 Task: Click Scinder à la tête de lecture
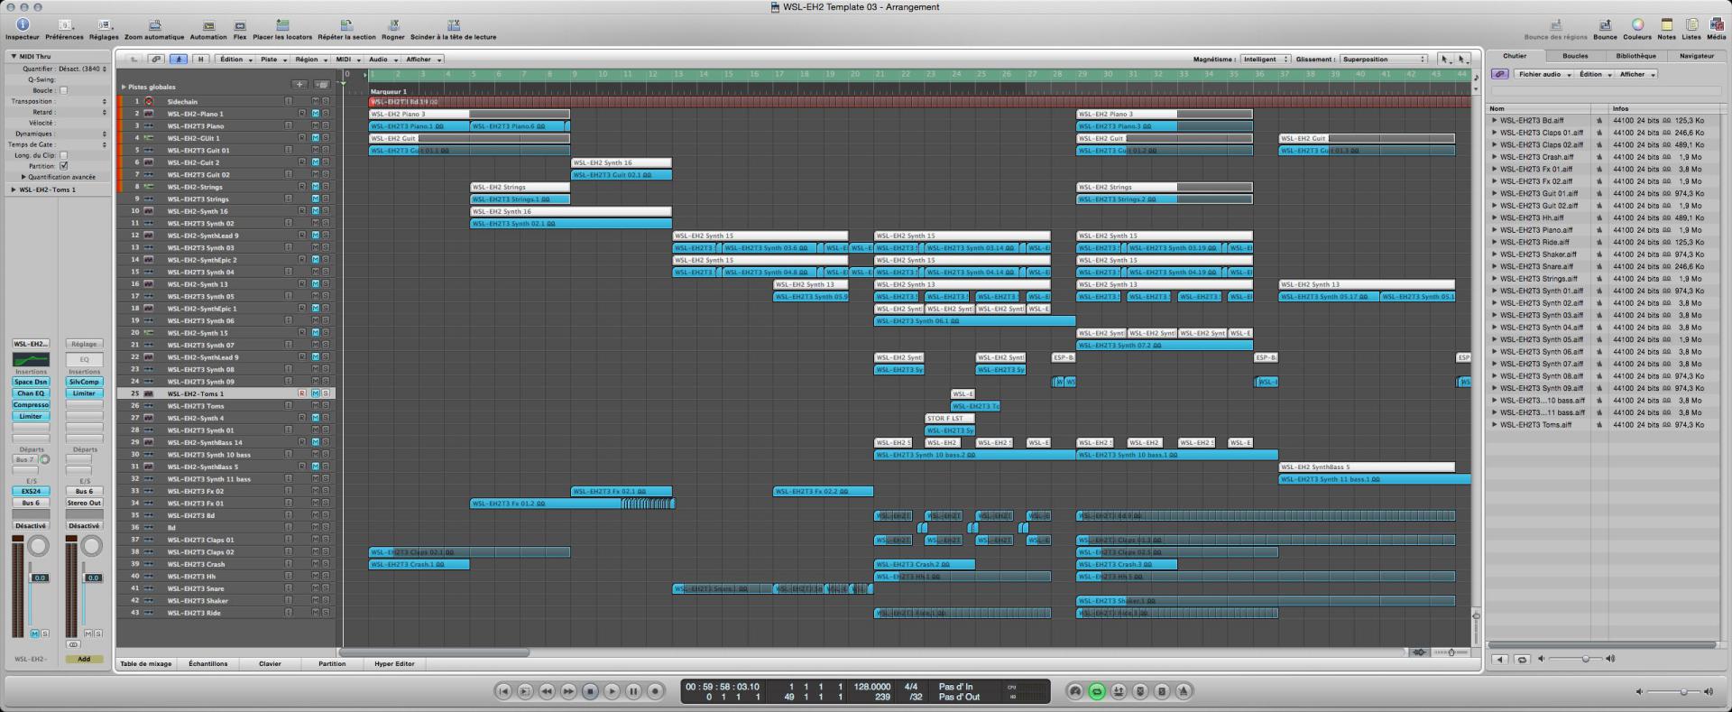click(454, 25)
